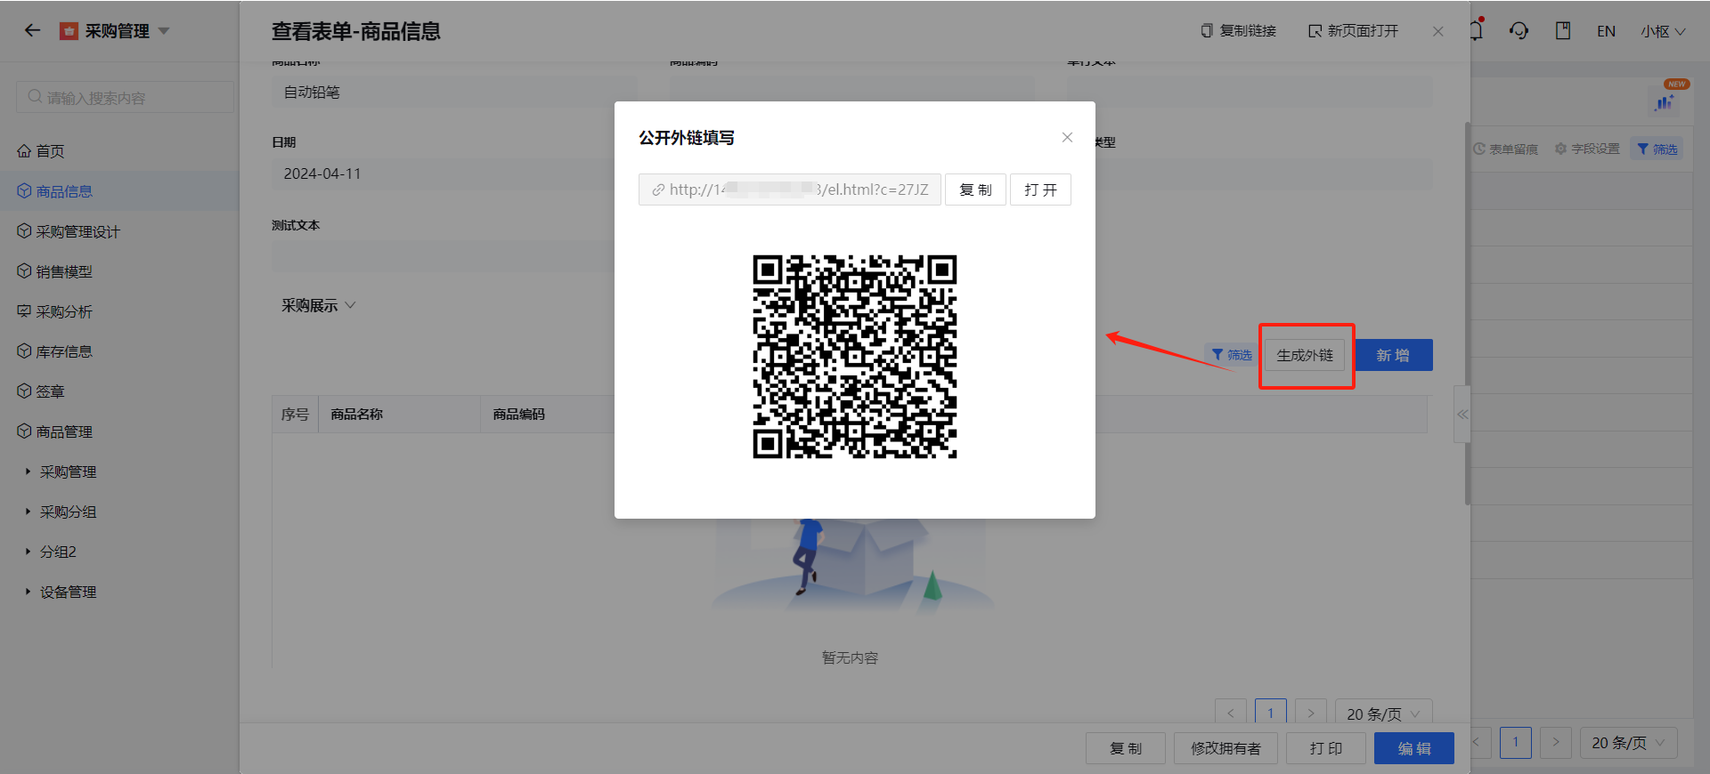Screen dimensions: 1710x774
Task: Select page 1 in background list pagination
Action: coord(1516,742)
